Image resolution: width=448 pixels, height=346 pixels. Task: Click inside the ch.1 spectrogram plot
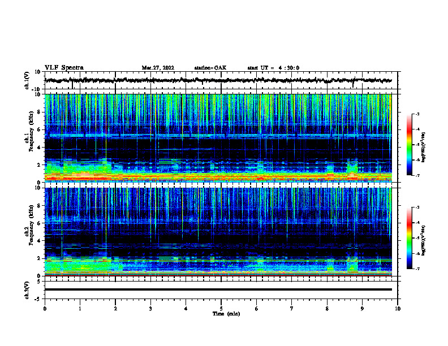pyautogui.click(x=218, y=138)
